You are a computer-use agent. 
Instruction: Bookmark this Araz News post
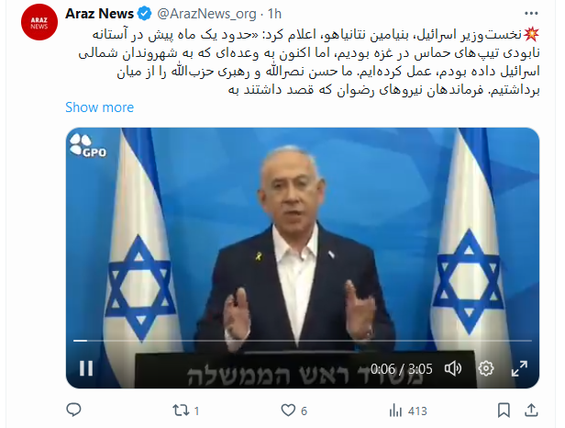[504, 411]
